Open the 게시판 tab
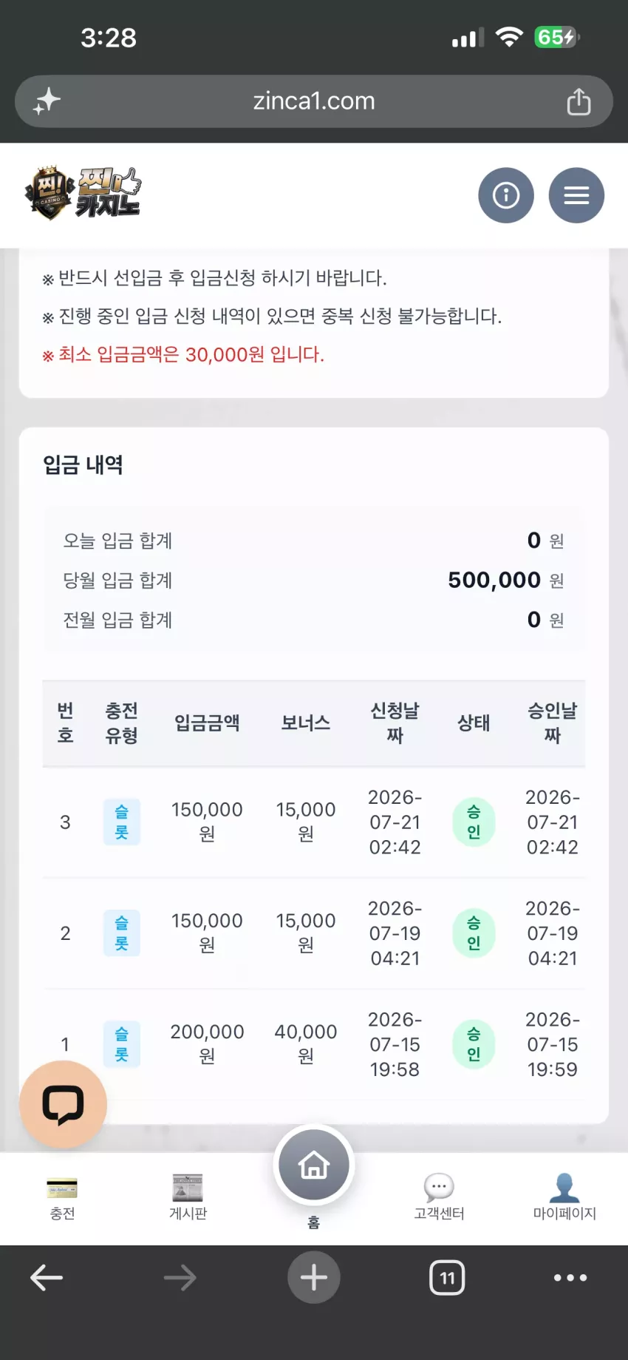The width and height of the screenshot is (628, 1360). [188, 1198]
